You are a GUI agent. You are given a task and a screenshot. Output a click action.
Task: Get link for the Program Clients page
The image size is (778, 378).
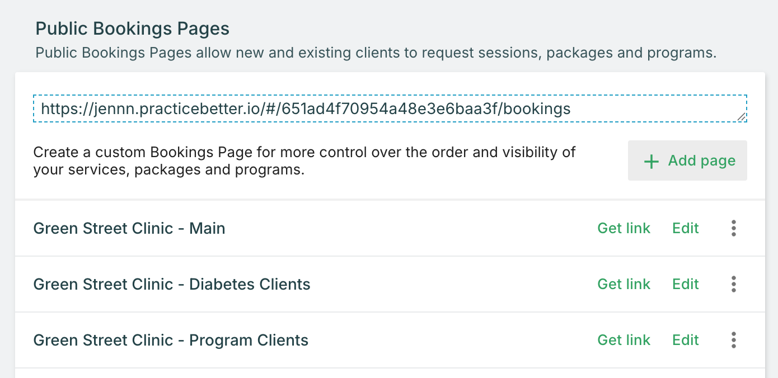tap(624, 340)
